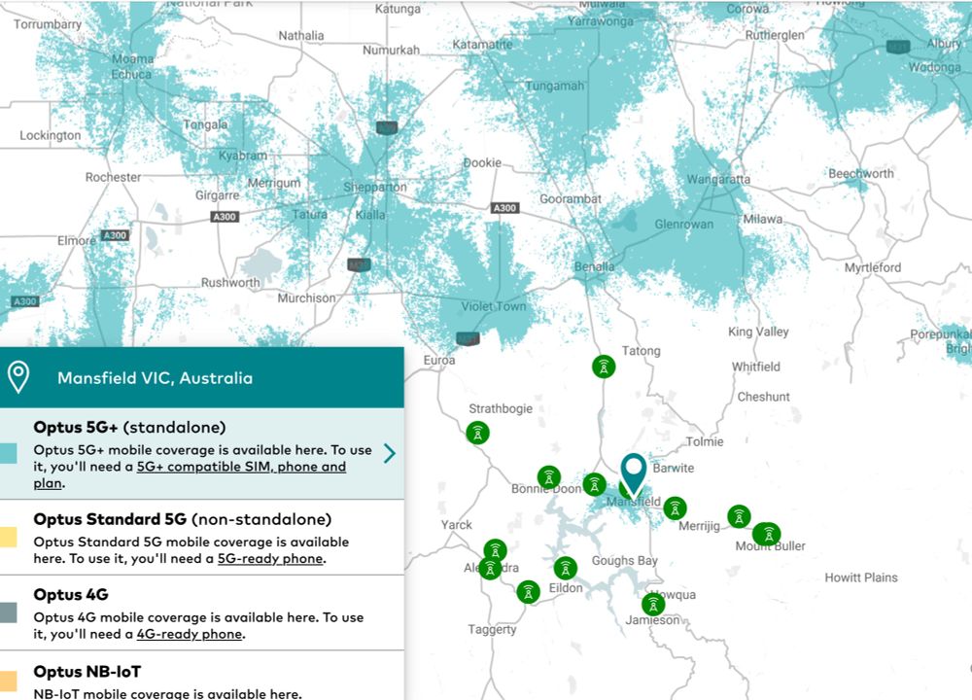The height and width of the screenshot is (700, 972).
Task: Click the motorway shield near Albury
Action: pyautogui.click(x=898, y=47)
